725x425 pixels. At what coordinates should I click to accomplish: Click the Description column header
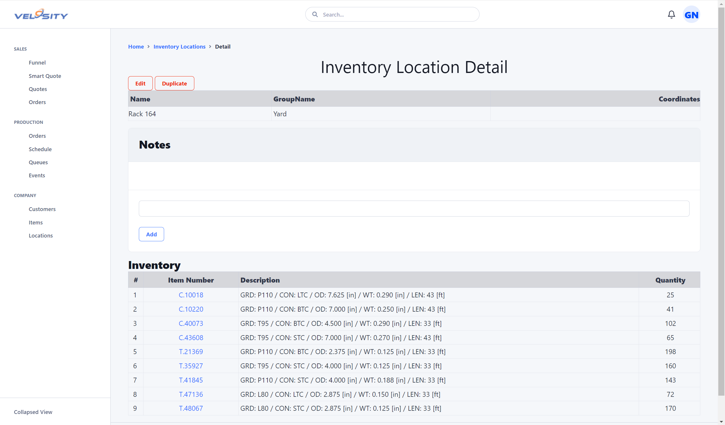(x=439, y=280)
